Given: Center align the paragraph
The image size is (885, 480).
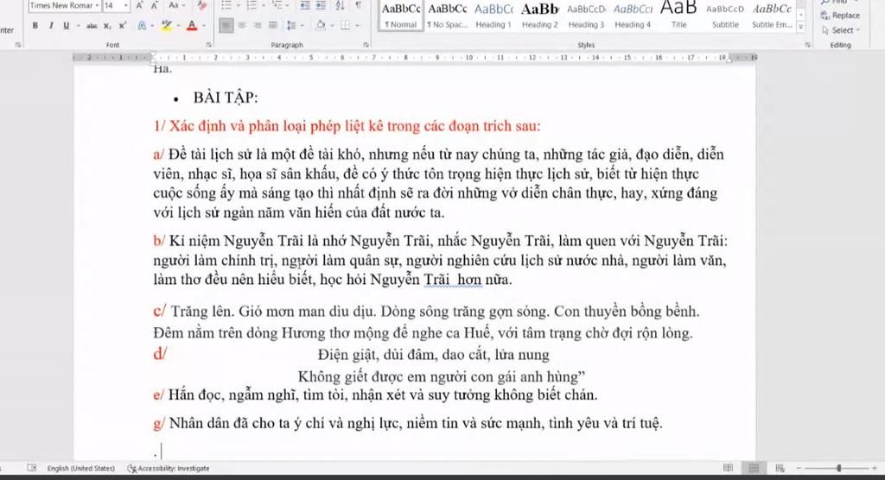Looking at the screenshot, I should tap(242, 25).
